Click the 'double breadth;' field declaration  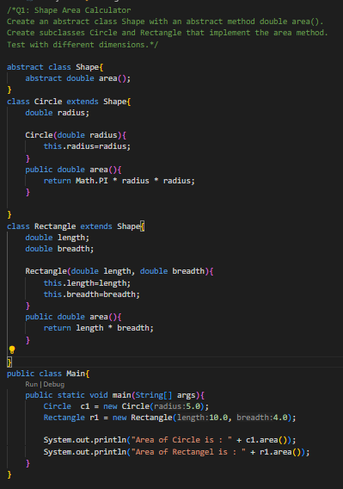[x=59, y=249]
